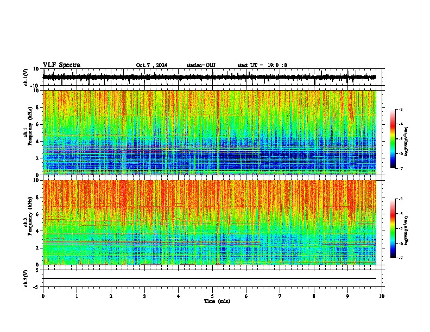430x332 pixels.
Task: Click time axis tick label "3"
Action: pyautogui.click(x=144, y=296)
